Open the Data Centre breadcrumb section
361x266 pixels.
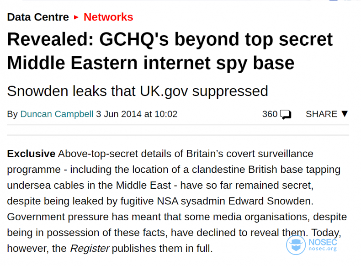(x=38, y=17)
